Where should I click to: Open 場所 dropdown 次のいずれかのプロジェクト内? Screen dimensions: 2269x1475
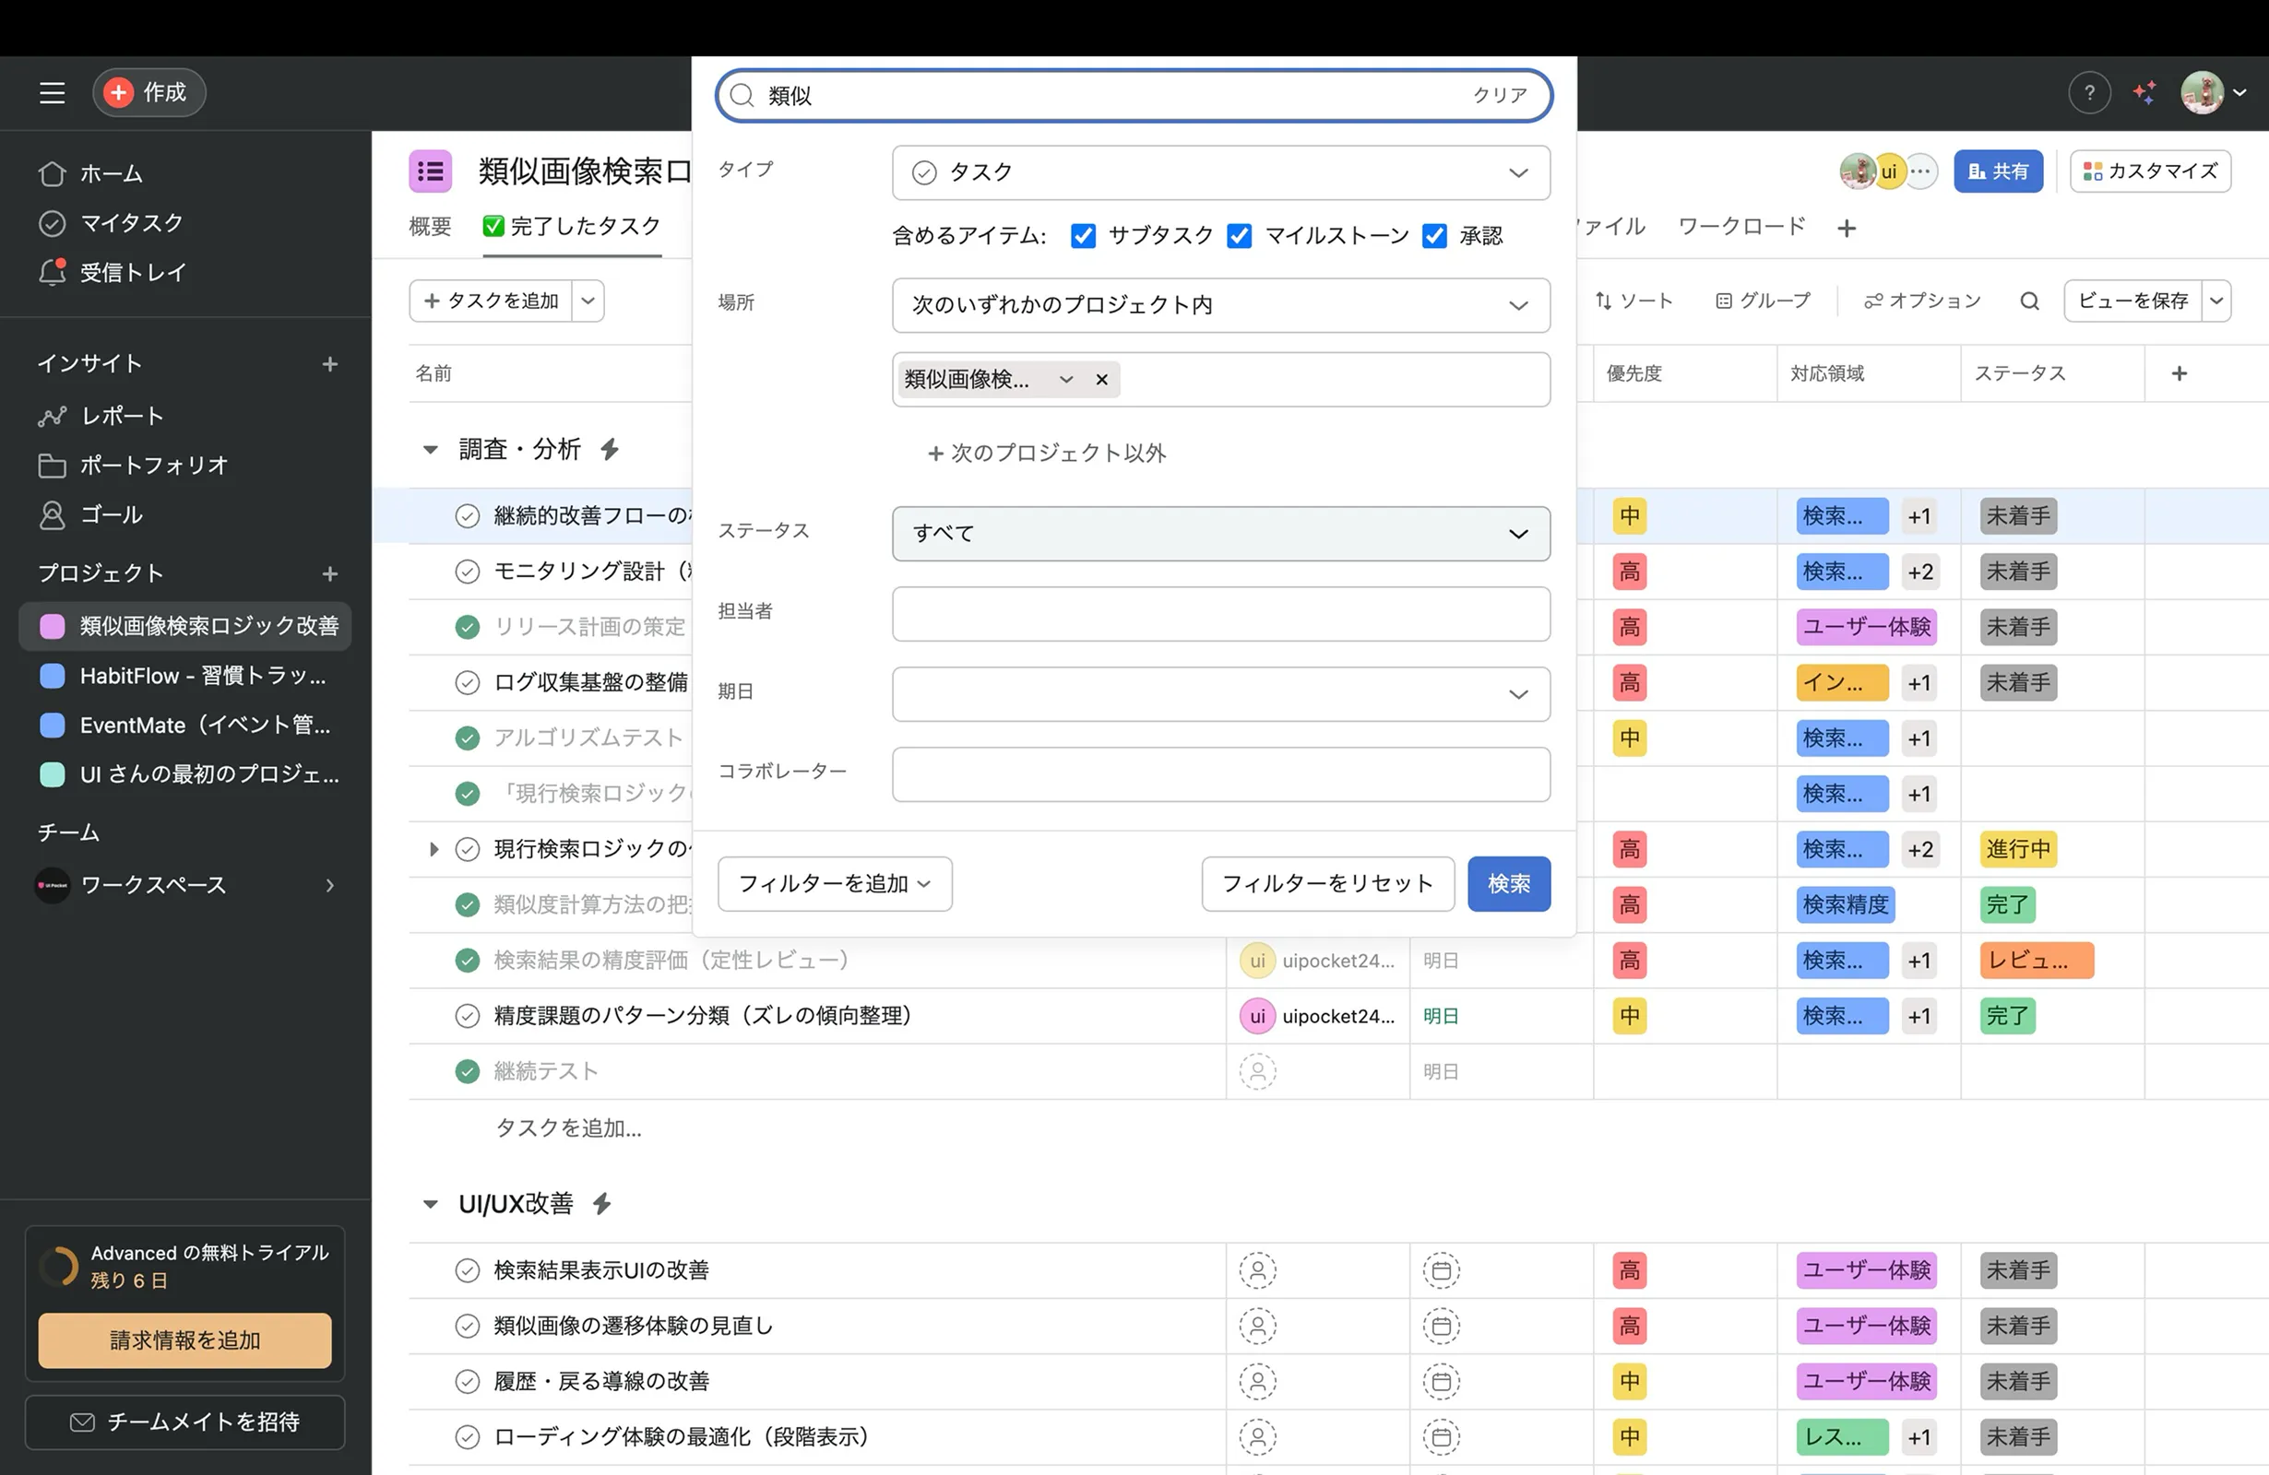(1220, 305)
